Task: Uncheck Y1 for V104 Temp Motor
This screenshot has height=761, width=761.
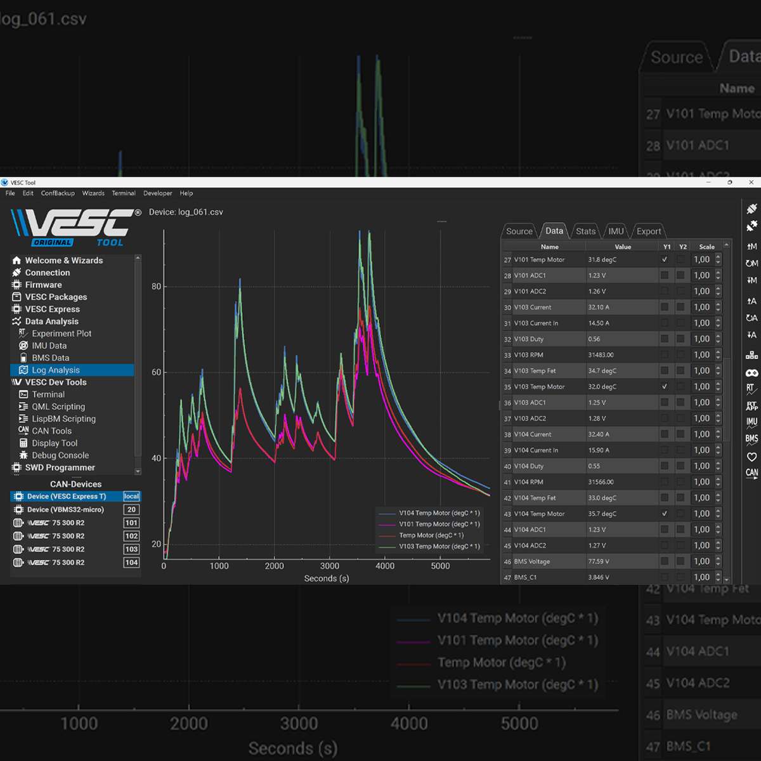Action: pyautogui.click(x=665, y=514)
